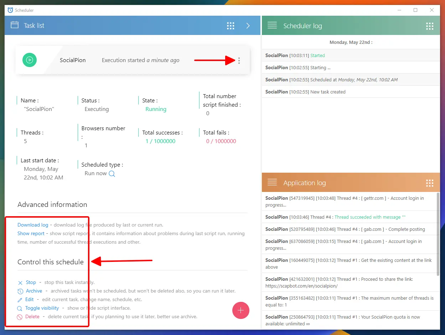Click the 'New task created' log entry
This screenshot has height=335, width=445.
[x=351, y=92]
